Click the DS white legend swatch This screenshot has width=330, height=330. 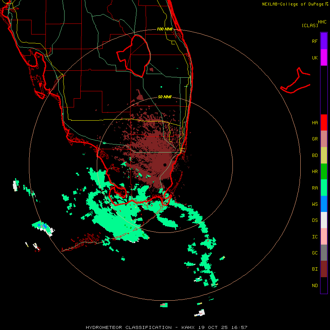(x=324, y=220)
